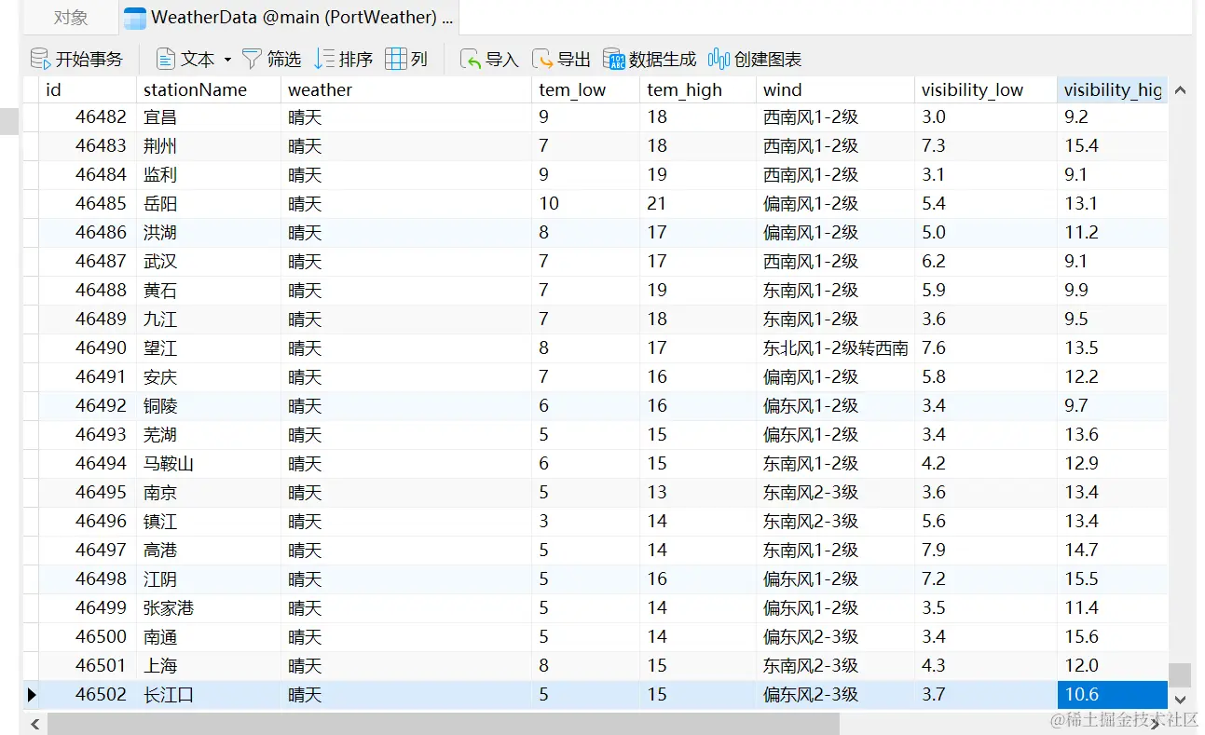1205x735 pixels.
Task: Select tem_low cell 10 in 岳阳 row
Action: point(586,203)
